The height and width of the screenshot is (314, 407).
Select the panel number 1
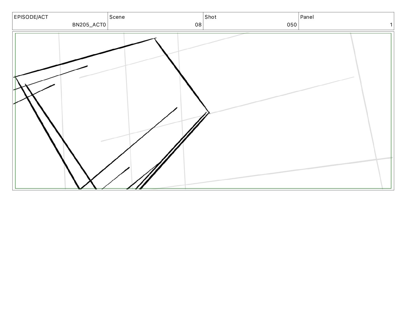(x=391, y=25)
